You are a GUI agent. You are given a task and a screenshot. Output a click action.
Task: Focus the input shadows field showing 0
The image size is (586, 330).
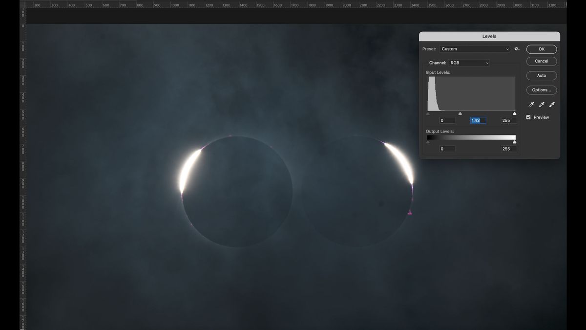(447, 120)
